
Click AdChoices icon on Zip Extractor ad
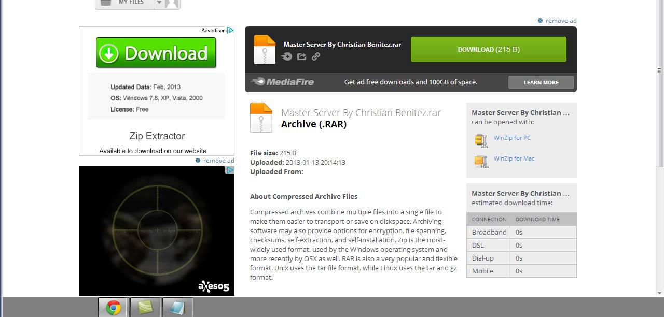coord(230,30)
